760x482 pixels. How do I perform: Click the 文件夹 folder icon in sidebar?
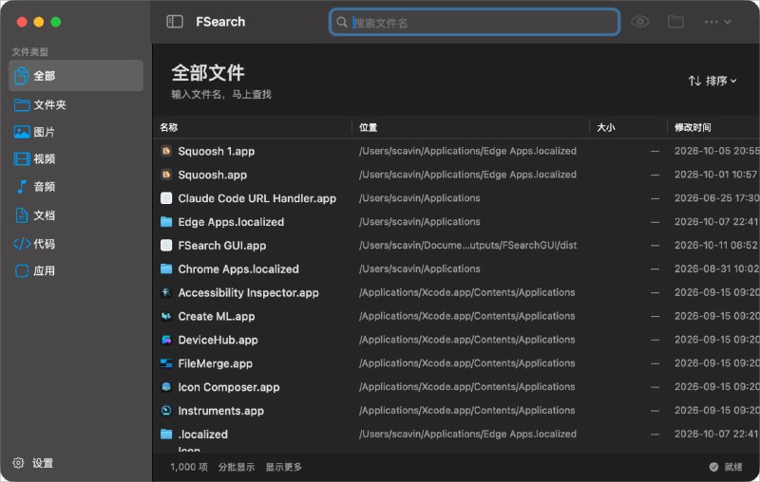(x=22, y=105)
